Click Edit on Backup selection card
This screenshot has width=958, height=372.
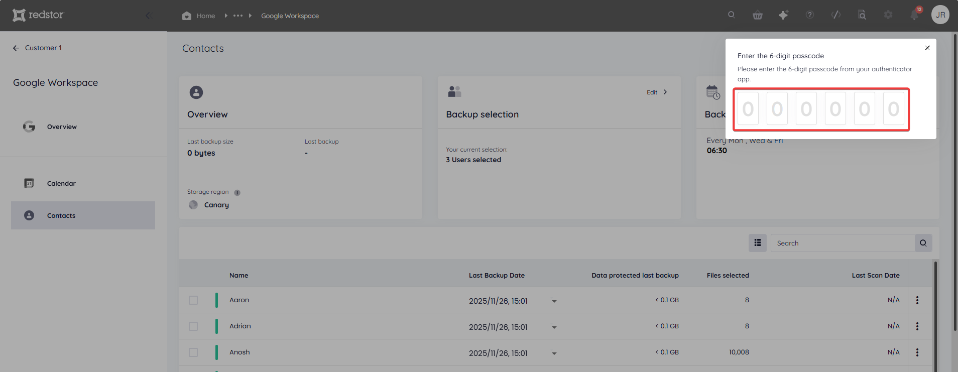[657, 92]
